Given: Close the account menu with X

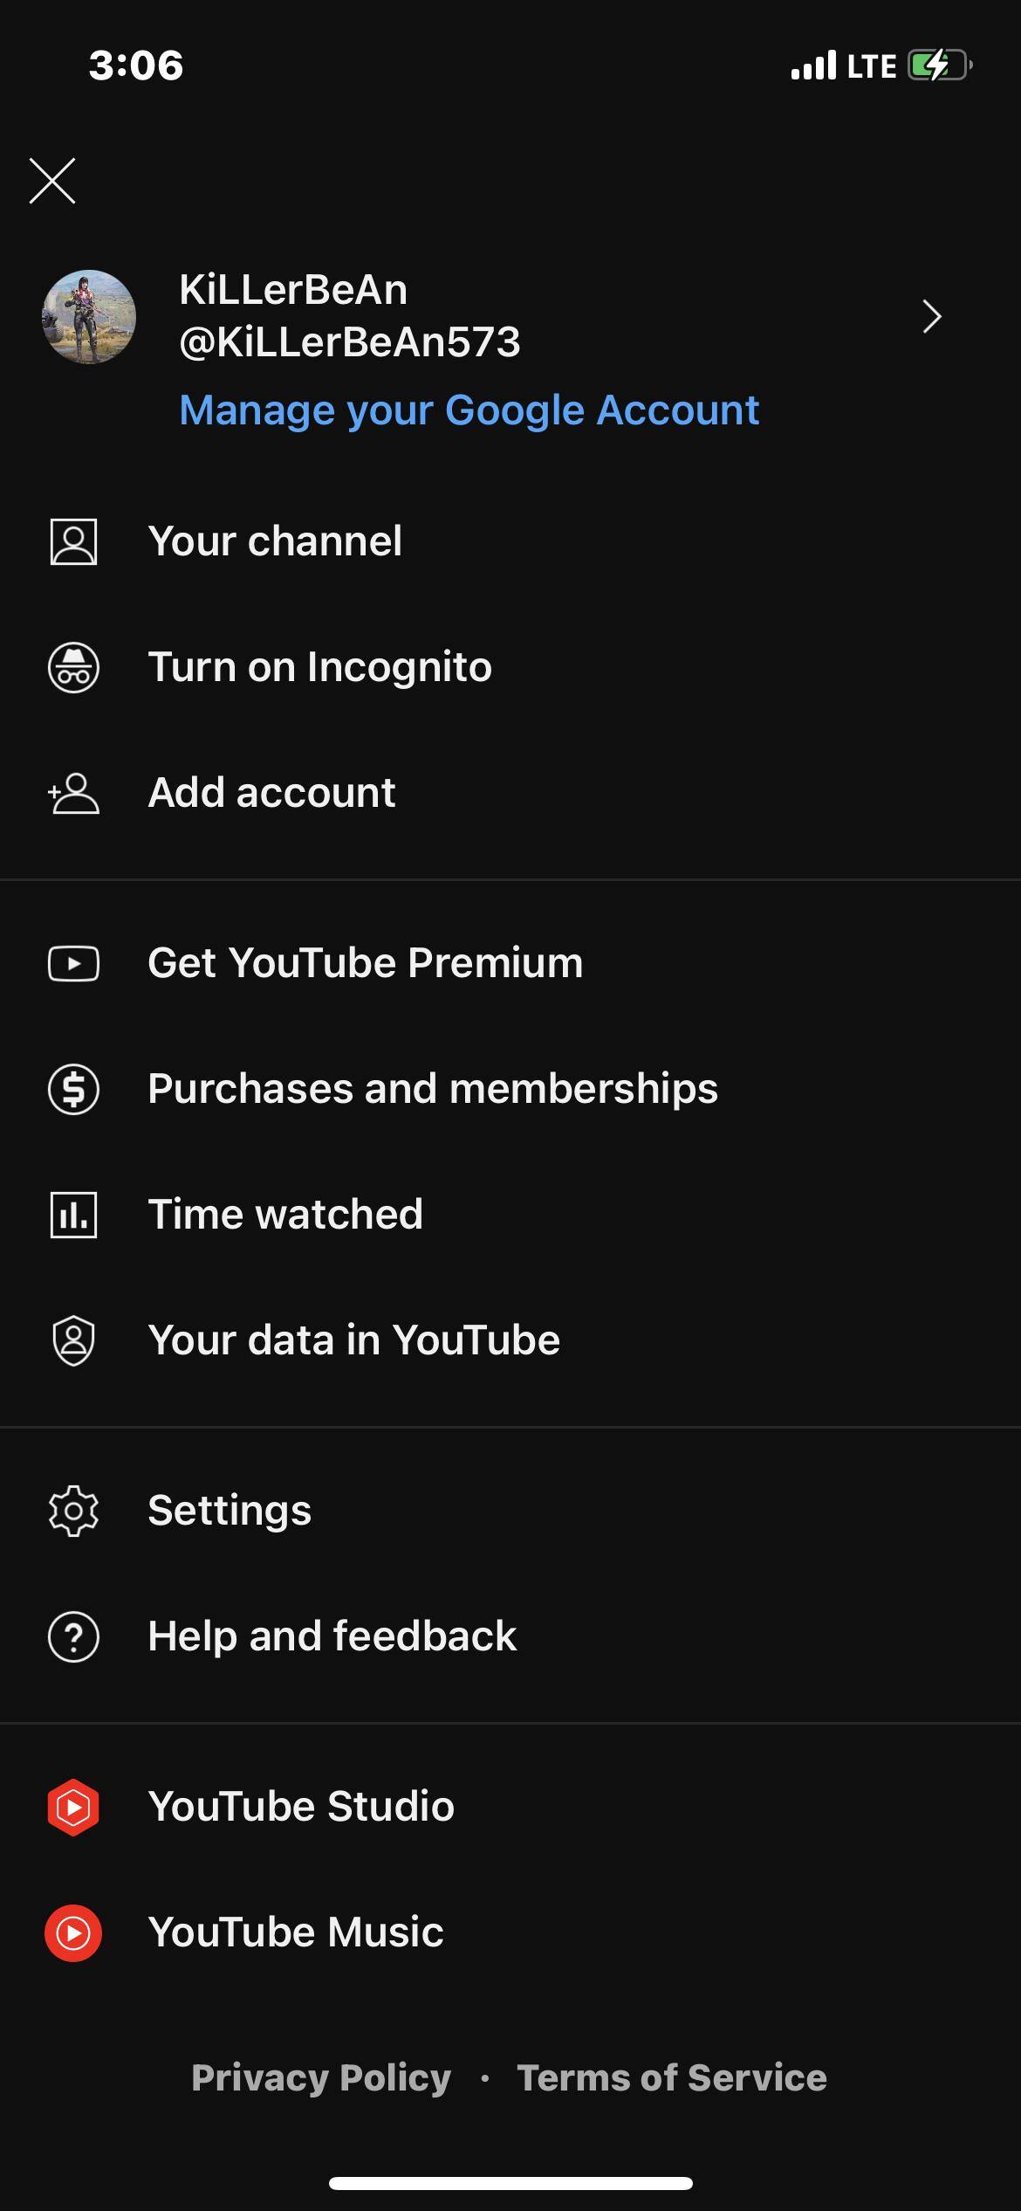Looking at the screenshot, I should click(52, 181).
